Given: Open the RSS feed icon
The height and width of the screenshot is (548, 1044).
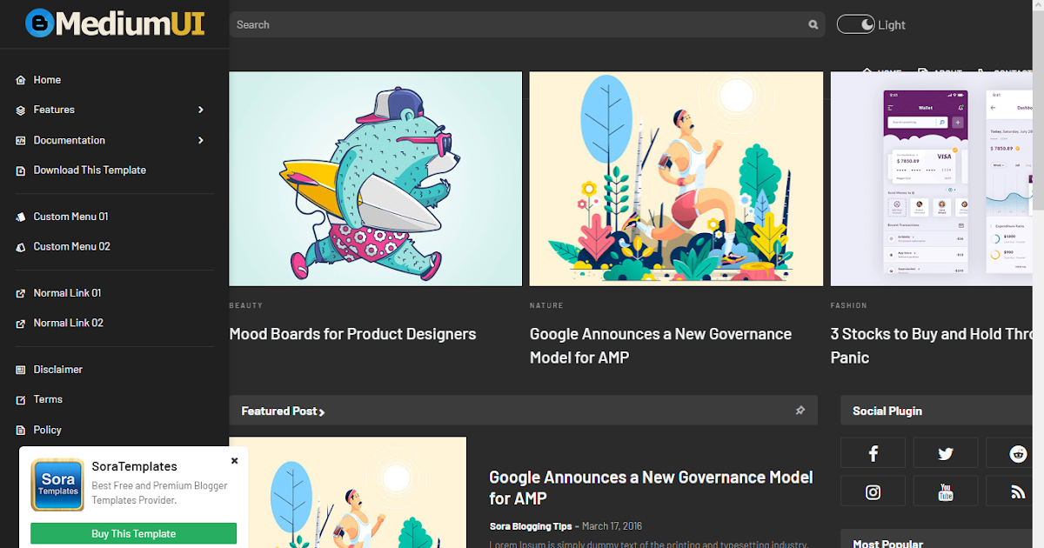Looking at the screenshot, I should 1016,491.
